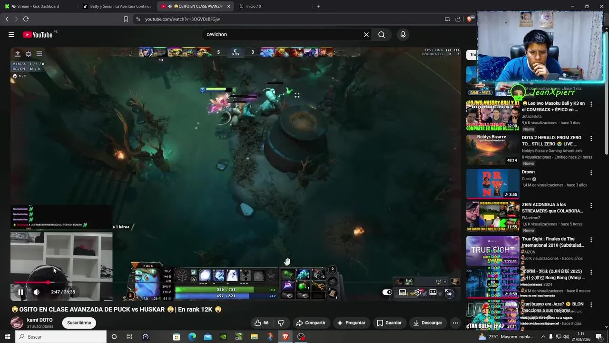Share the video using Compartir

311,323
